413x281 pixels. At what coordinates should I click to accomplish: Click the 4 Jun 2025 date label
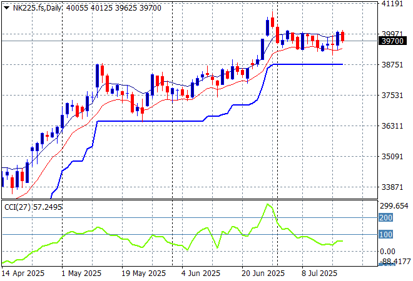coord(200,274)
